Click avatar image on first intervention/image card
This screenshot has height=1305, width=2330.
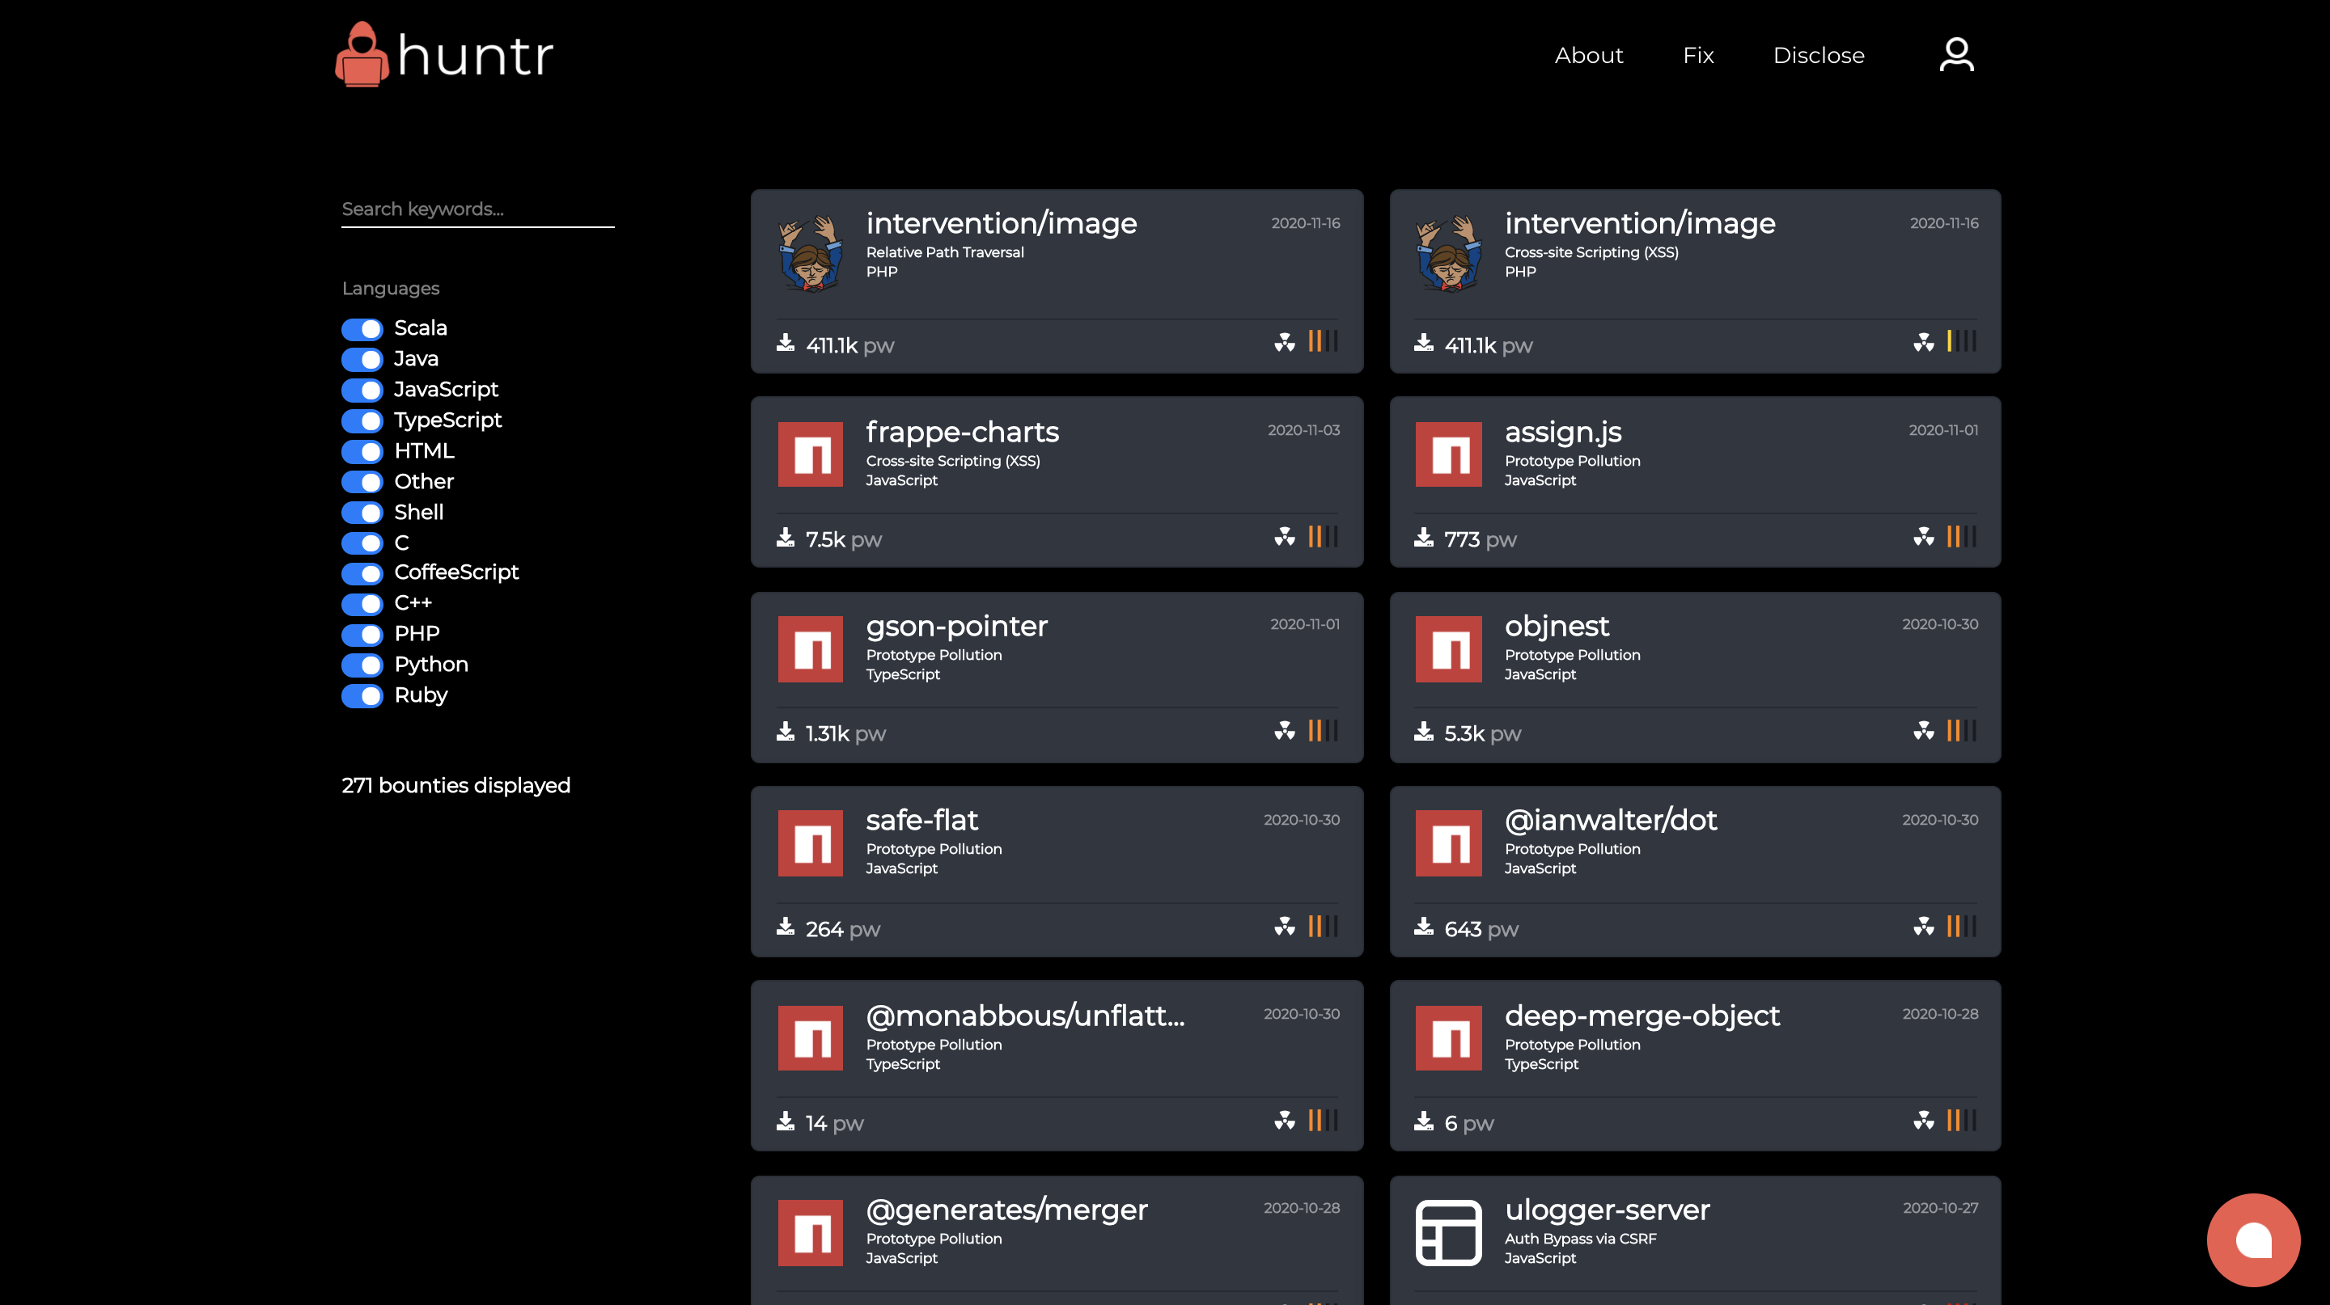(x=811, y=253)
